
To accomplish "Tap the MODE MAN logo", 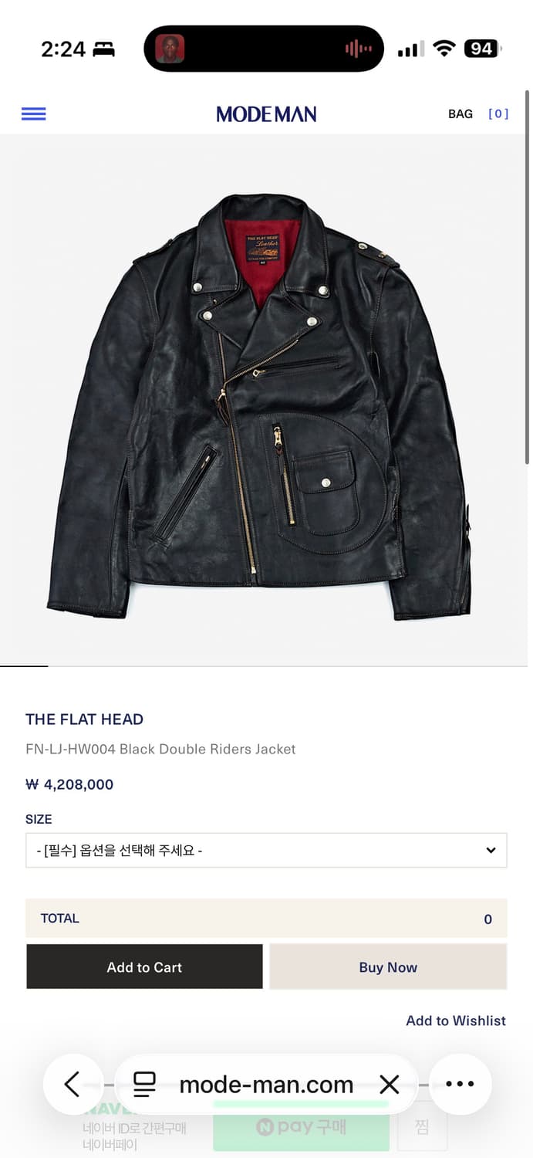I will [x=266, y=114].
